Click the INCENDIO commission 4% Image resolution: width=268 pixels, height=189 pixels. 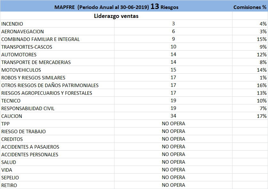pyautogui.click(x=250, y=24)
